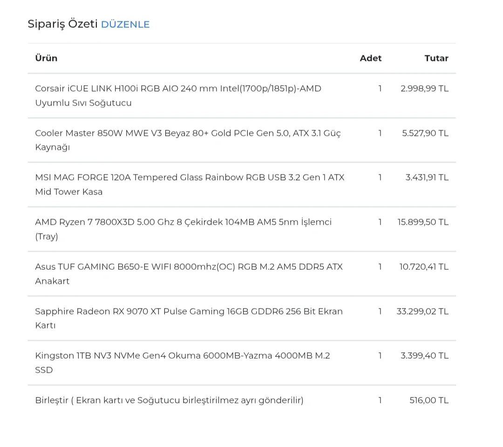Click the 516,00 TL assembly fee
The height and width of the screenshot is (447, 503).
[x=429, y=400]
